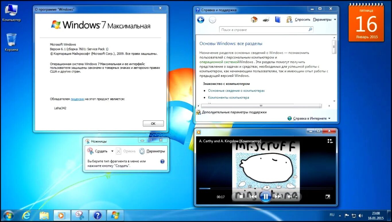This screenshot has width=392, height=222.
Task: Click the Help horizontal scrollbar thumb
Action: tap(261, 106)
